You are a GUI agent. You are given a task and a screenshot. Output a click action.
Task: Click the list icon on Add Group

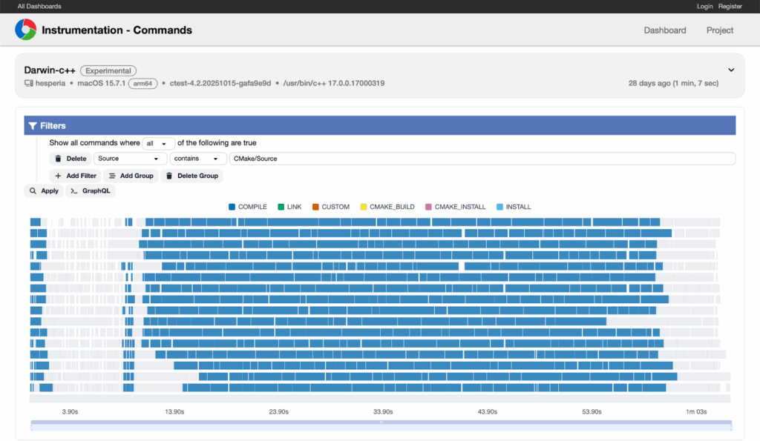pos(112,176)
